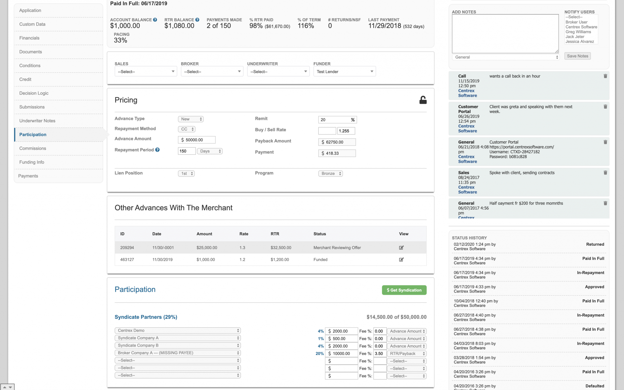Click the Save Notes button

[x=577, y=56]
